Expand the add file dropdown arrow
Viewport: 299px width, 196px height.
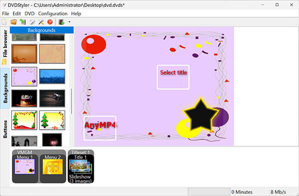point(69,22)
